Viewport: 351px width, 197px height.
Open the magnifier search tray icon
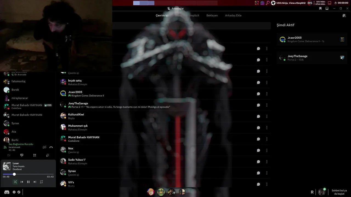pyautogui.click(x=268, y=3)
